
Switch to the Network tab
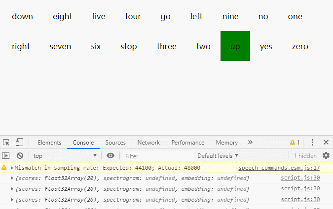[148, 143]
